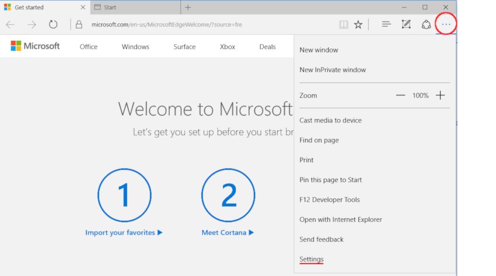496x276 pixels.
Task: Open the Office nav link
Action: pyautogui.click(x=89, y=47)
